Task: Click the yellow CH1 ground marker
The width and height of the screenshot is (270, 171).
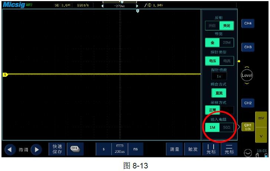Action: pos(5,75)
